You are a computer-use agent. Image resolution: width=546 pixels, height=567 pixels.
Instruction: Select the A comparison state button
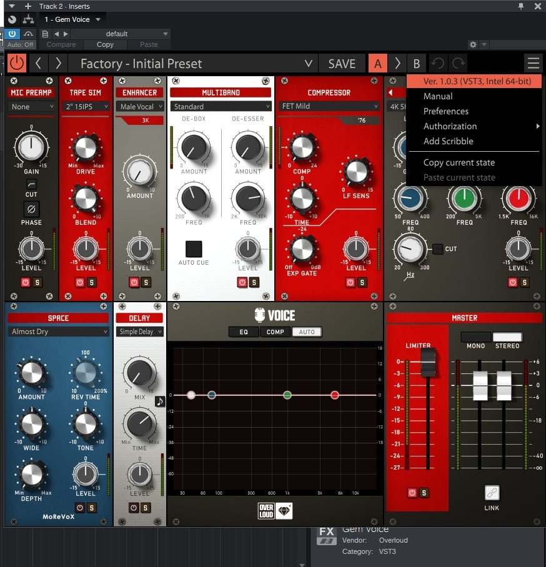[x=378, y=64]
